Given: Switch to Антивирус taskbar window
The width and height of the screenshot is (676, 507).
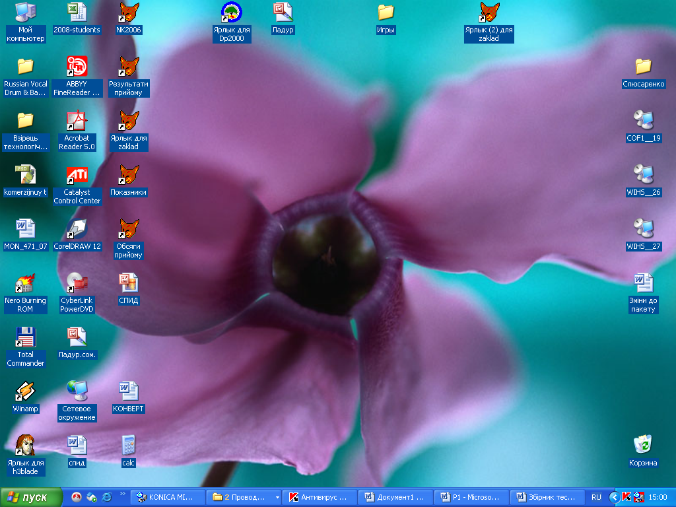Looking at the screenshot, I should pos(319,498).
